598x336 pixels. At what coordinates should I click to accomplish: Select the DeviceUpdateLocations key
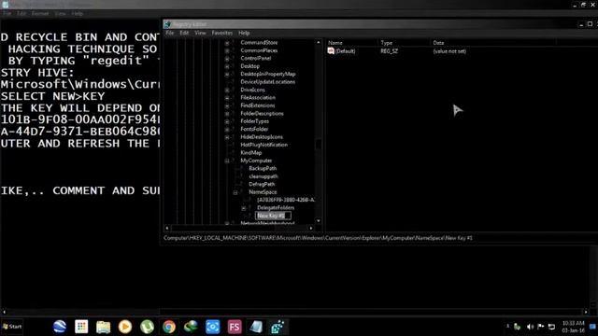pyautogui.click(x=267, y=82)
